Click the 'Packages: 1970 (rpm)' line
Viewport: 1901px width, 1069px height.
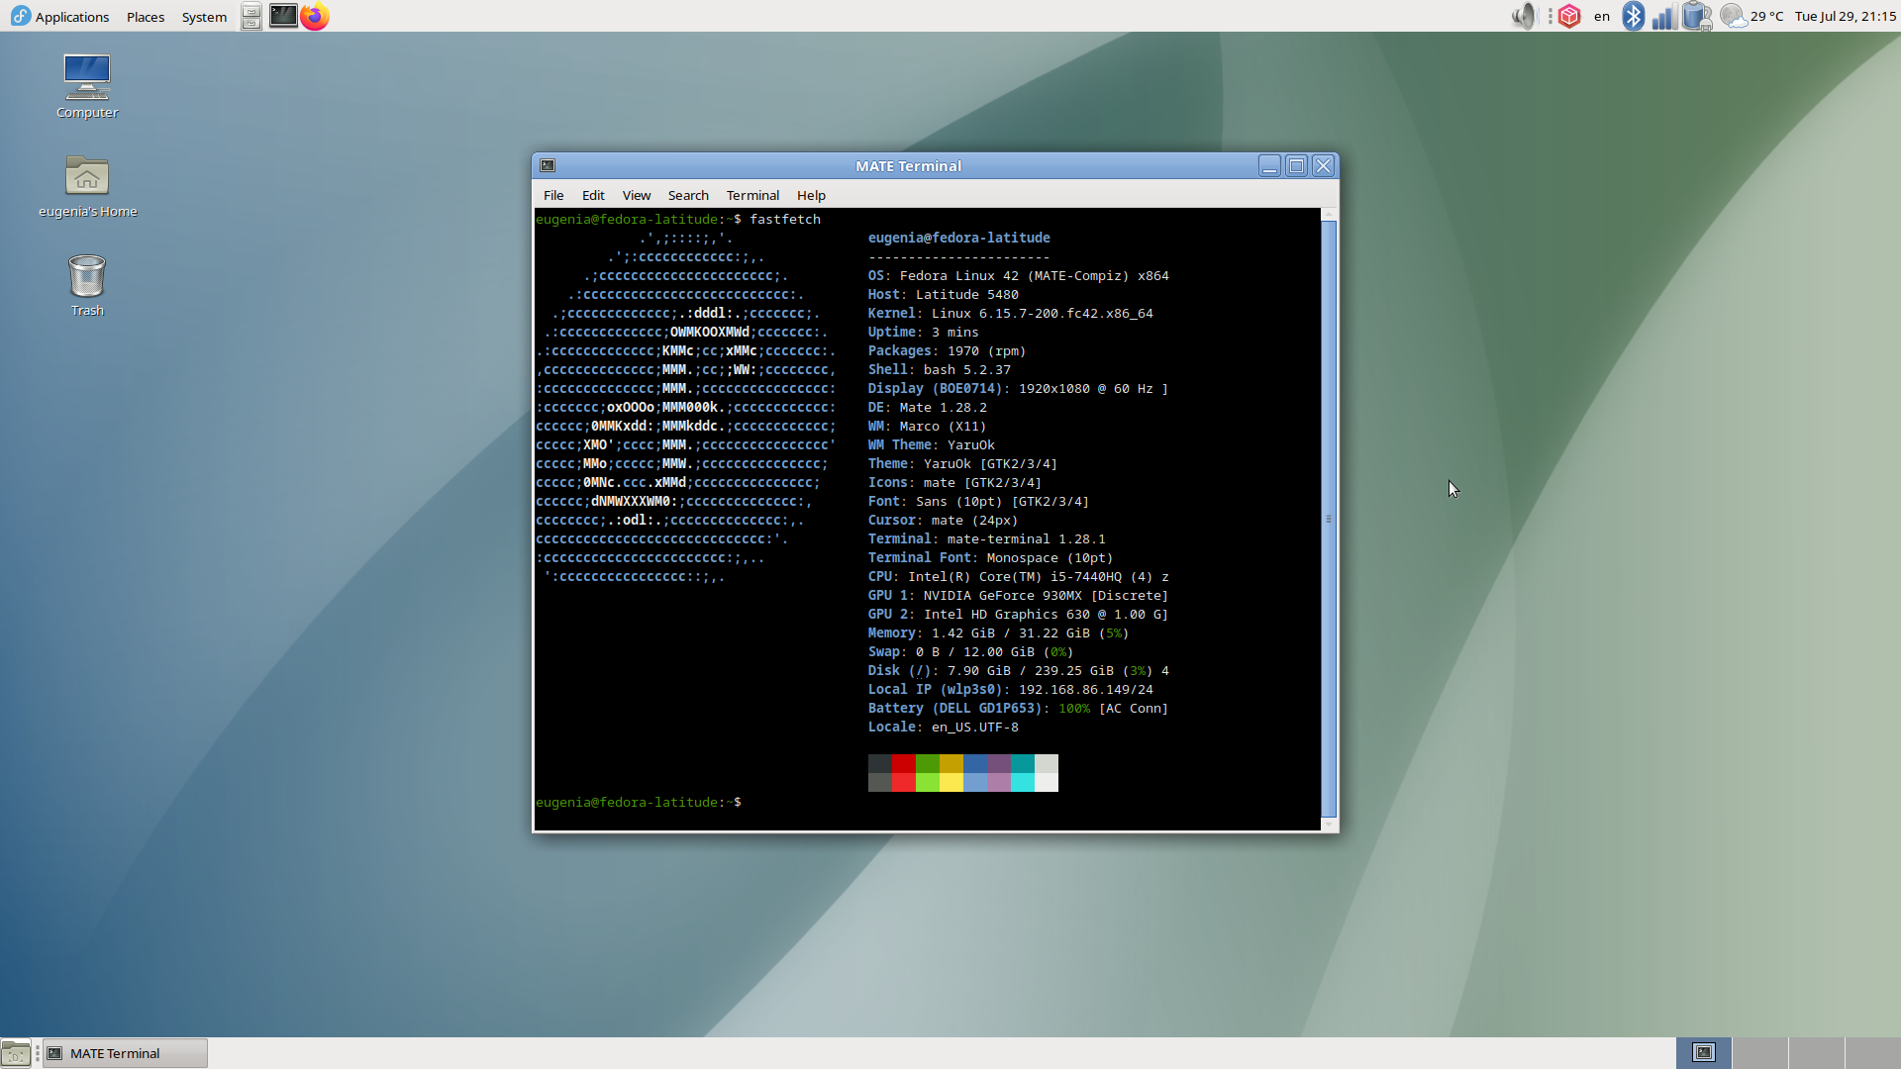(948, 350)
